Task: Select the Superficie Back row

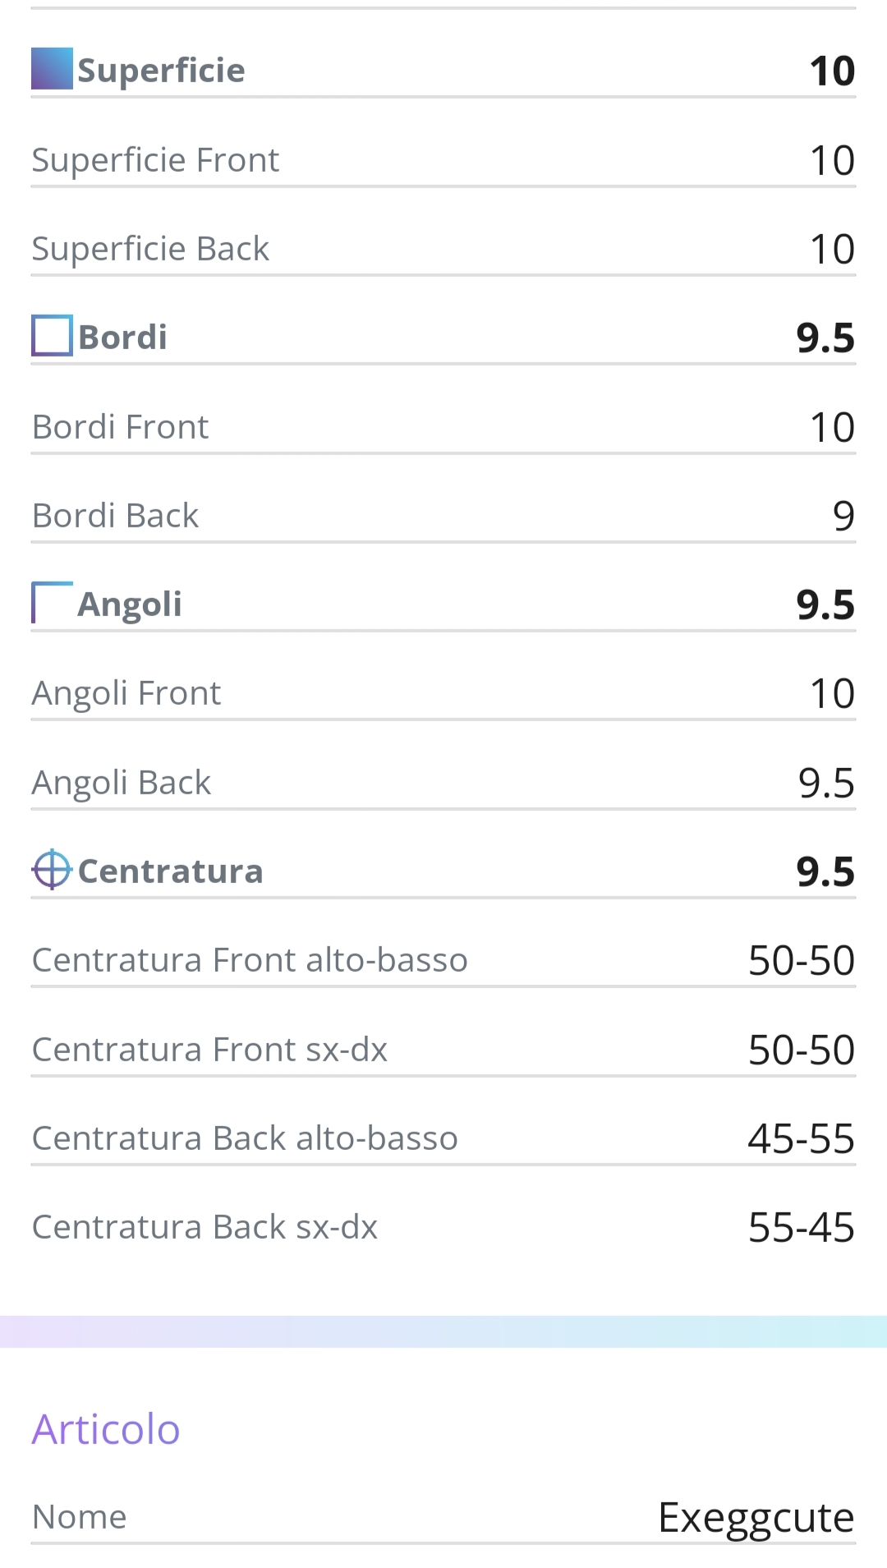Action: coord(443,248)
